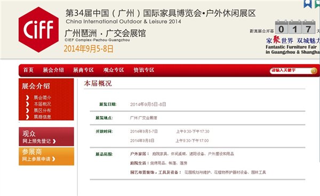The image size is (320, 196).
Task: Go to 观众专区 in the navigation bar
Action: click(114, 70)
